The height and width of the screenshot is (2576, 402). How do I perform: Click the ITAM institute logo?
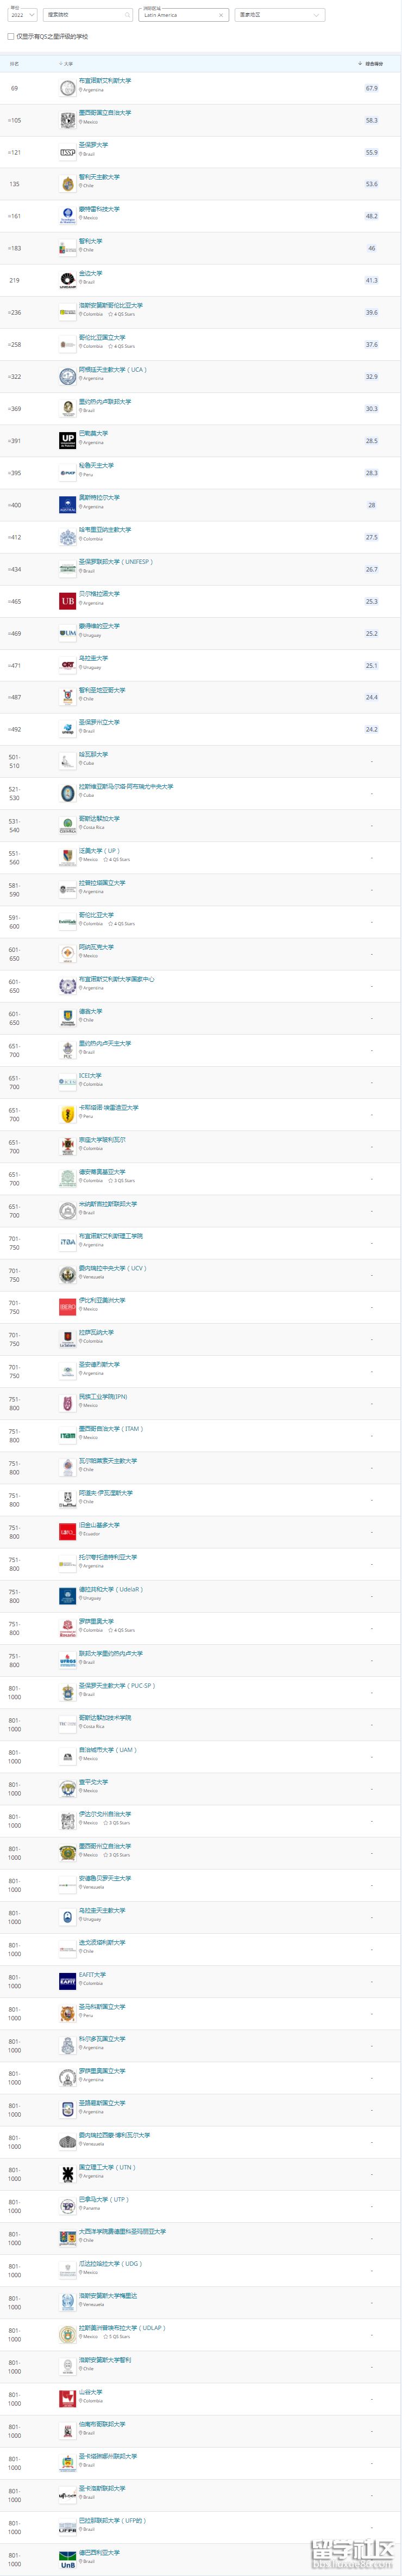tap(68, 1435)
